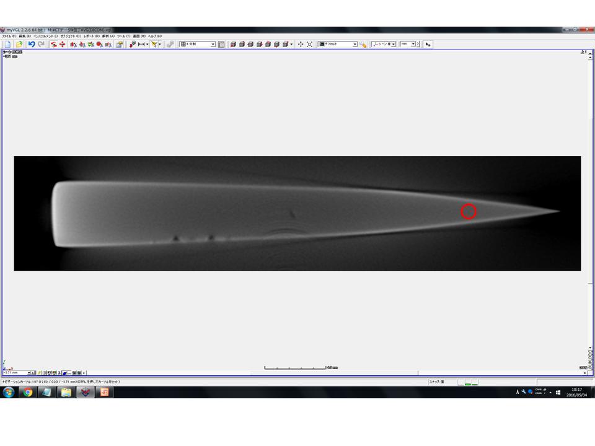Click the Open folder icon
Screen dimensions: 595x446
pos(19,45)
